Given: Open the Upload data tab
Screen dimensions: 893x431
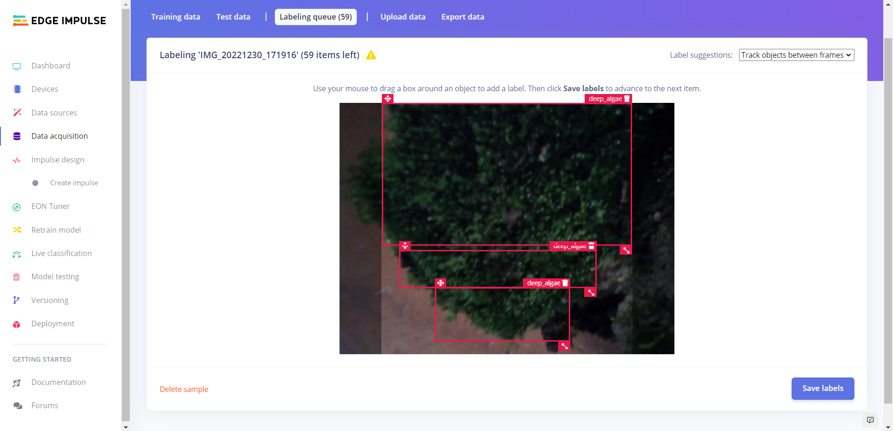Looking at the screenshot, I should 403,17.
